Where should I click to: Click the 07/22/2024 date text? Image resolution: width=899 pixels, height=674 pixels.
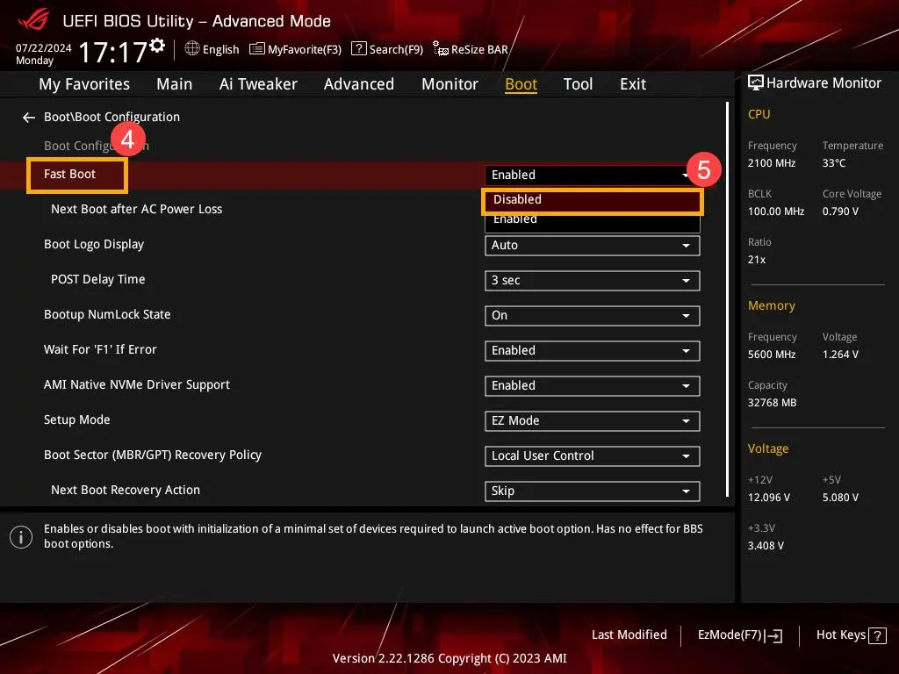(x=44, y=48)
